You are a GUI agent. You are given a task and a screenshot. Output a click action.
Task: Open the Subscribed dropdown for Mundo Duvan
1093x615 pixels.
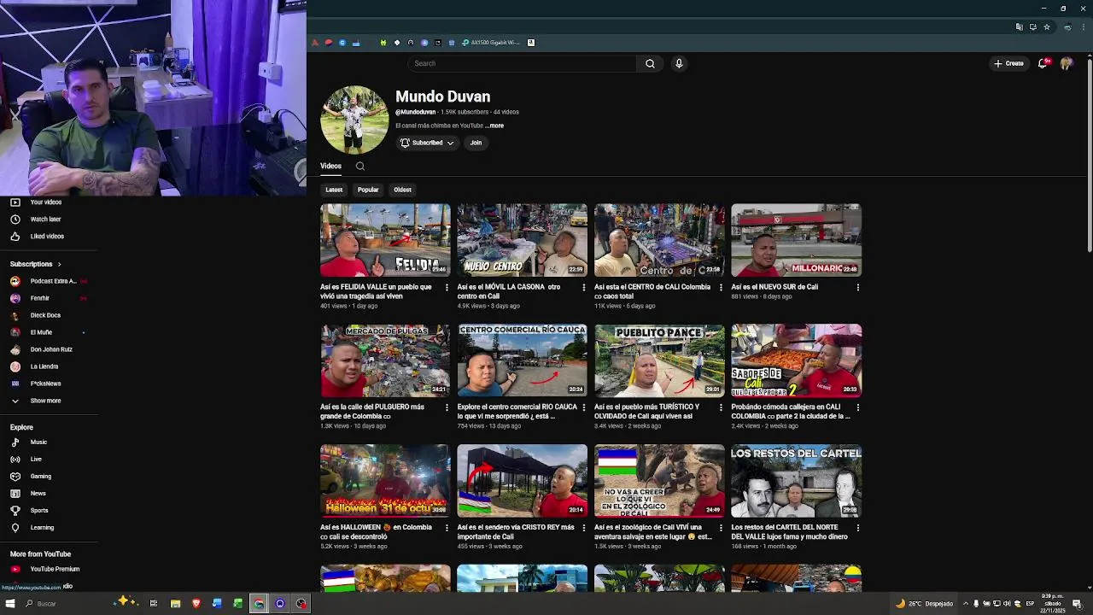coord(427,143)
